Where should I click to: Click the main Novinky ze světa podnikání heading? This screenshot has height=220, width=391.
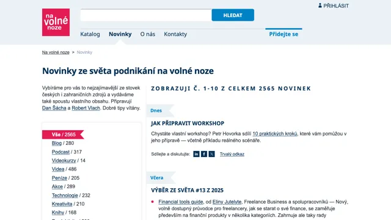[128, 71]
